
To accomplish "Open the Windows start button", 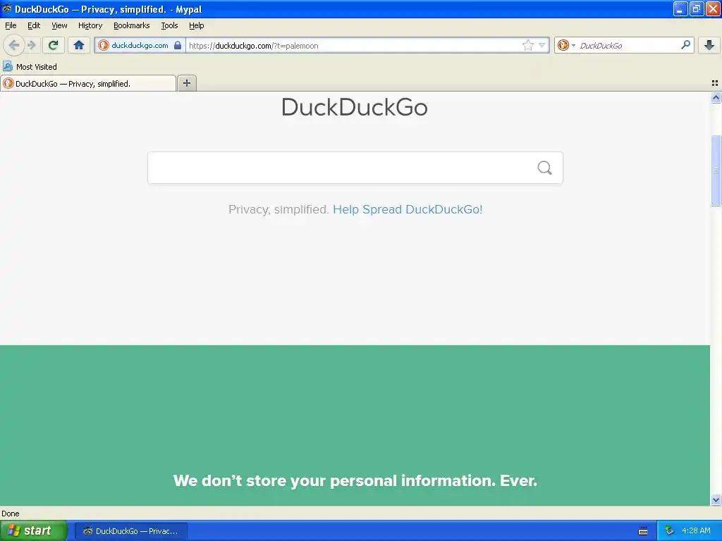I will tap(34, 530).
